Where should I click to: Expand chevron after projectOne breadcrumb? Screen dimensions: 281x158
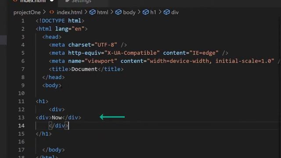coord(44,12)
